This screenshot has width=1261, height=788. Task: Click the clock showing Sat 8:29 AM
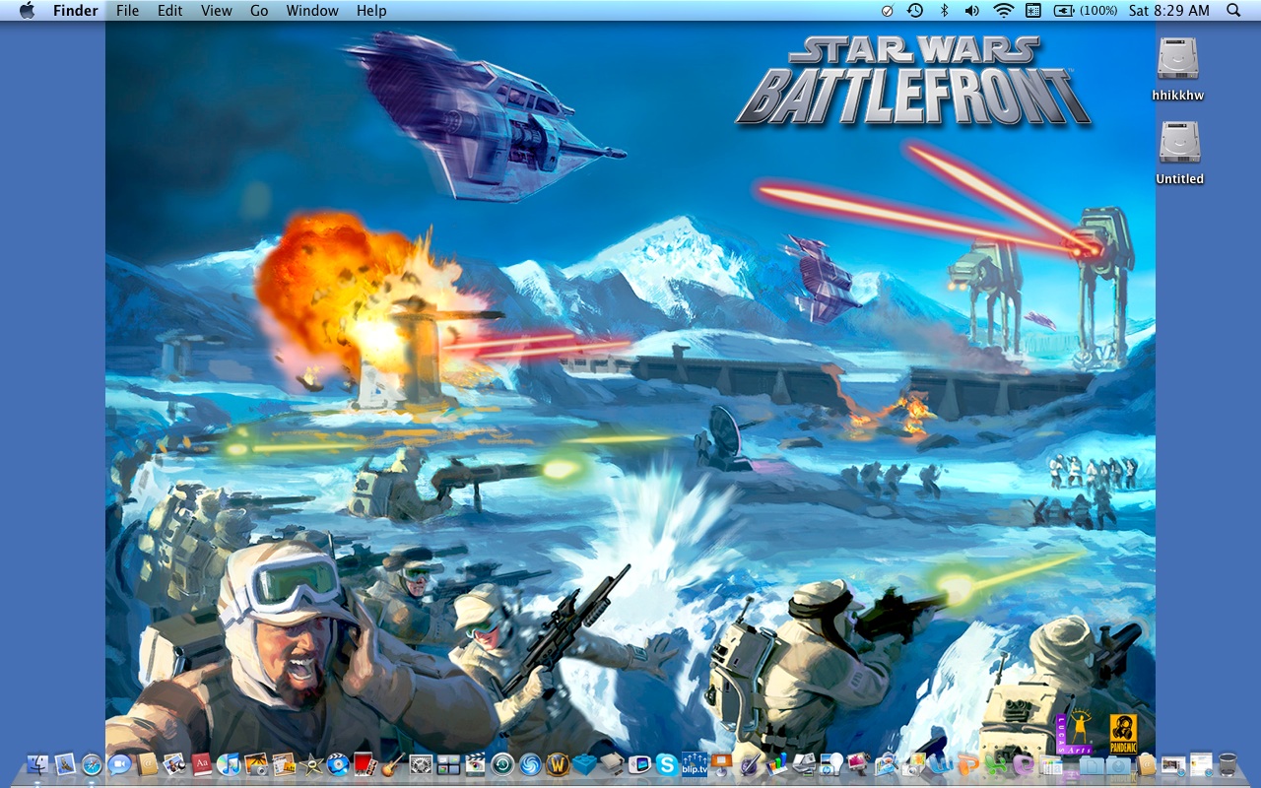1169,11
